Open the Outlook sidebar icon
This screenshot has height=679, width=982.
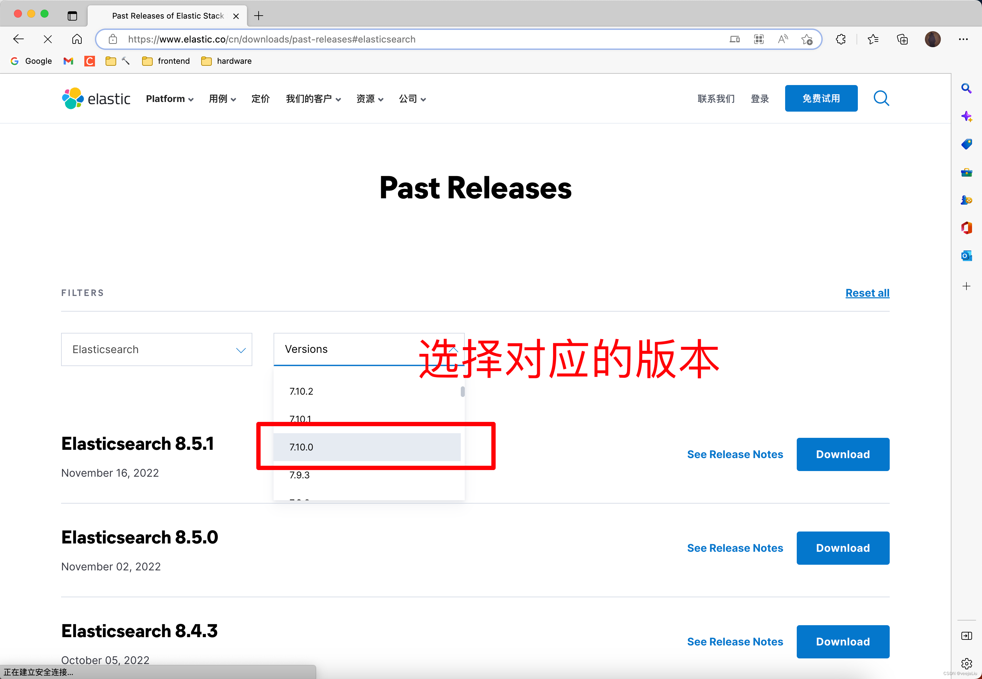(966, 256)
